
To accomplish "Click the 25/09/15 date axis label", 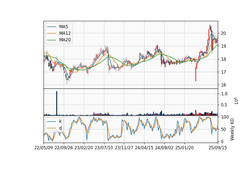I will coord(218,148).
